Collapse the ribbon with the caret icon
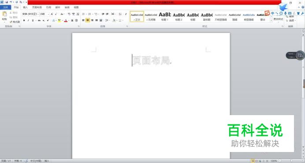 [x=299, y=7]
